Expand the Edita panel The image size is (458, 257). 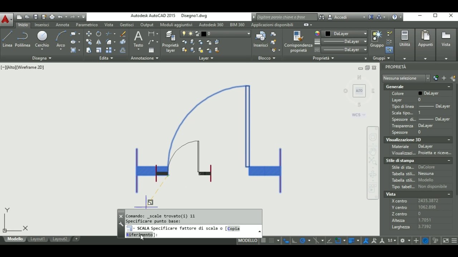point(106,58)
